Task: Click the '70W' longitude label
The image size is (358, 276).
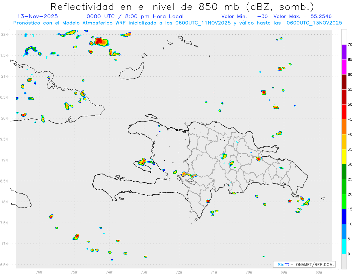Action: point(249,272)
